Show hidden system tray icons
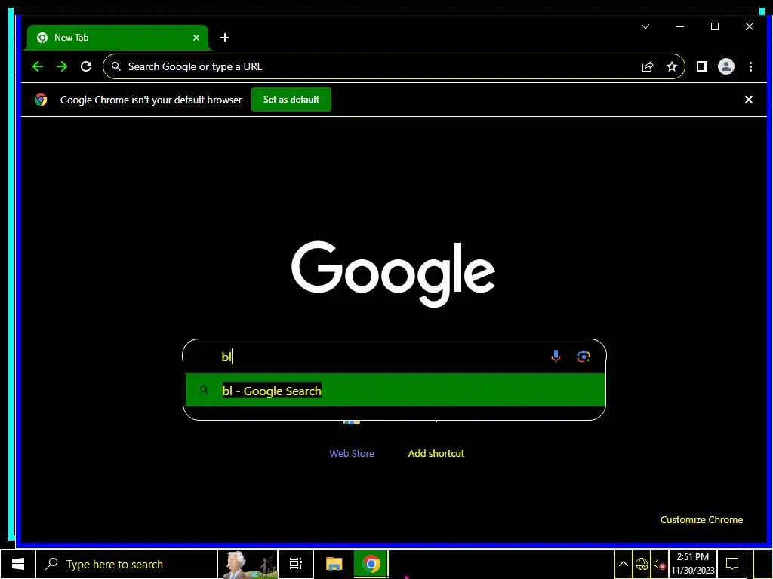The width and height of the screenshot is (773, 579). (623, 564)
